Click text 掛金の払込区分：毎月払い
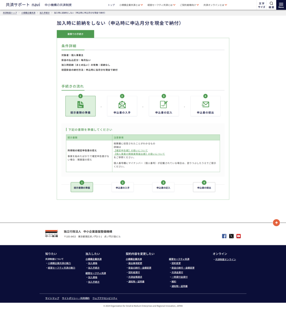The width and height of the screenshot is (286, 309). tap(76, 60)
